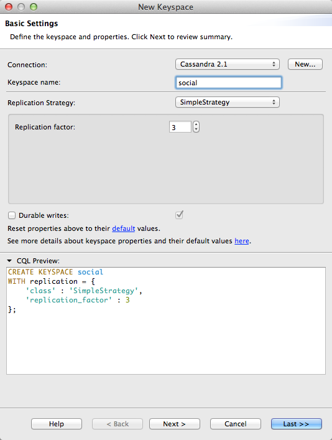Cancel the New Keyspace wizard

click(236, 424)
